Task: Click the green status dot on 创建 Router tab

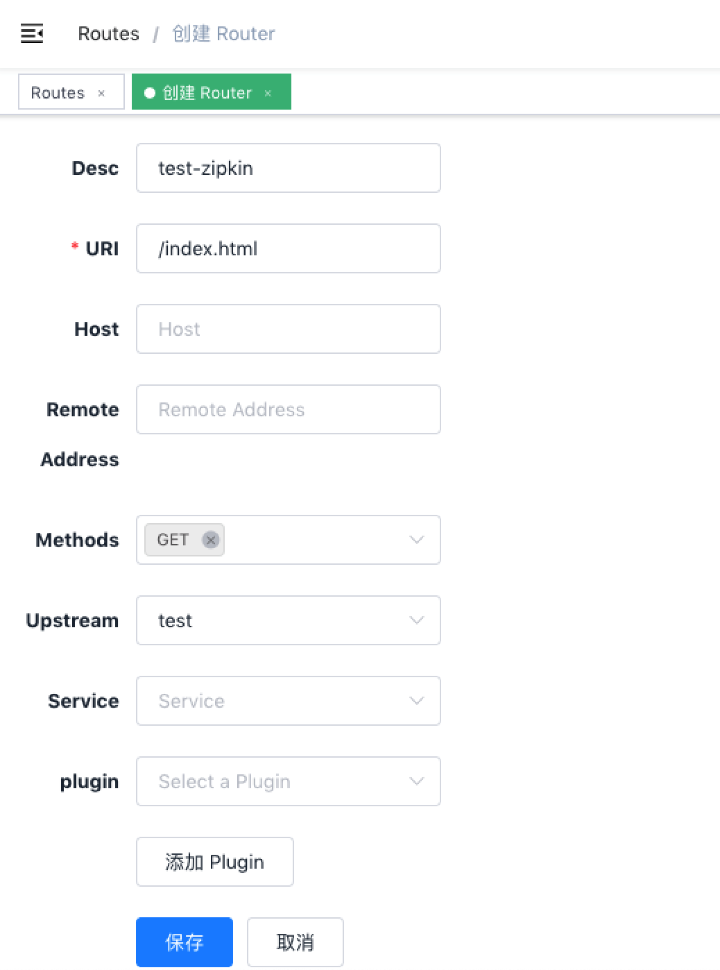Action: coord(150,92)
